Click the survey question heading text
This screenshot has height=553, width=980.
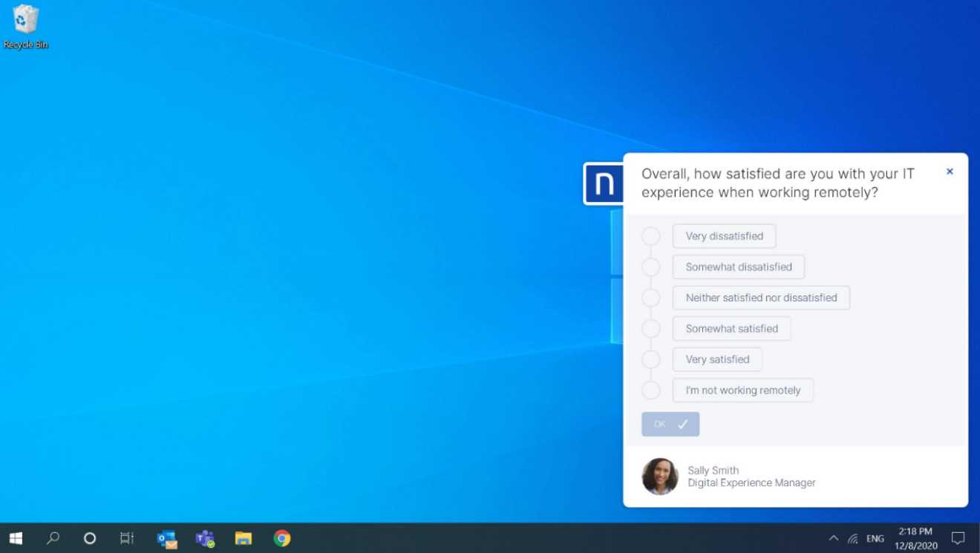point(778,183)
